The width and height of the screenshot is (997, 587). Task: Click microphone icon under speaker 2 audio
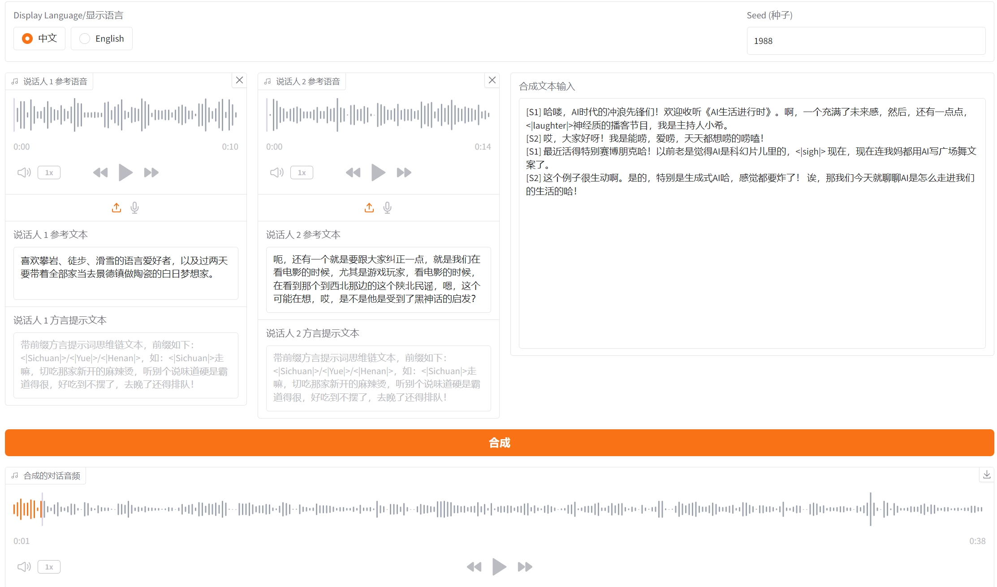(x=388, y=207)
